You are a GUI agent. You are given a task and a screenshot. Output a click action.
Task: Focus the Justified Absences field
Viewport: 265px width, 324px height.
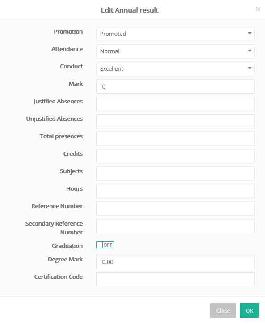tap(175, 104)
